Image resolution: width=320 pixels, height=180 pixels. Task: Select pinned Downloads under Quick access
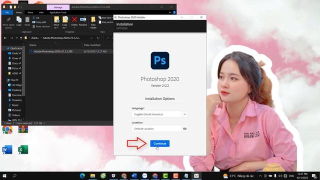(14, 58)
